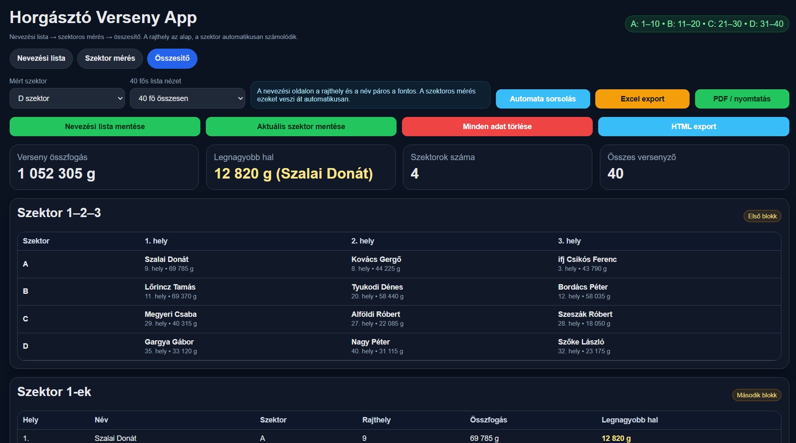
Task: Click Gargya Gábor in sector D row
Action: pos(169,342)
